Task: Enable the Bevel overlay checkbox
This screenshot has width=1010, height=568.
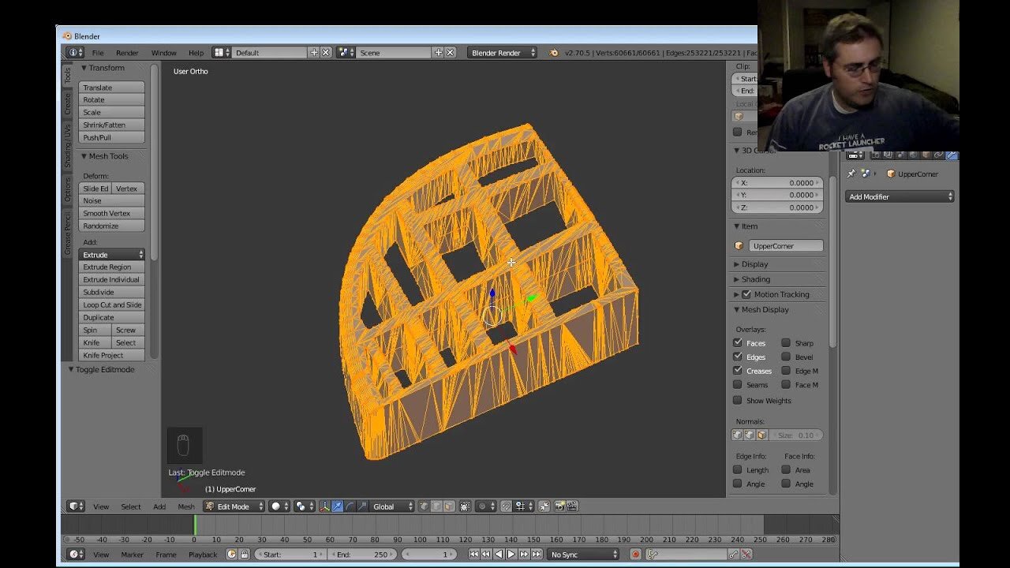Action: click(786, 357)
